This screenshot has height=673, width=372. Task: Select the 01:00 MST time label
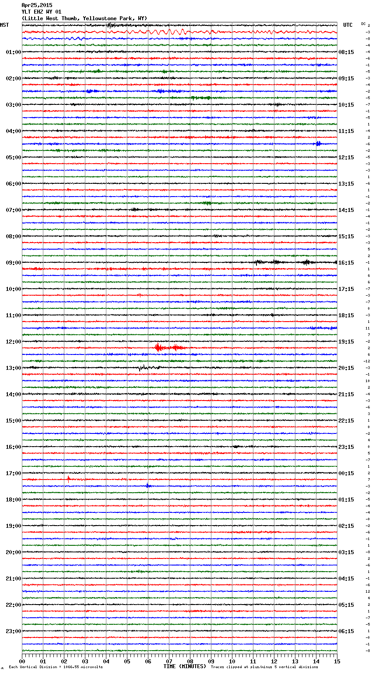pyautogui.click(x=14, y=52)
